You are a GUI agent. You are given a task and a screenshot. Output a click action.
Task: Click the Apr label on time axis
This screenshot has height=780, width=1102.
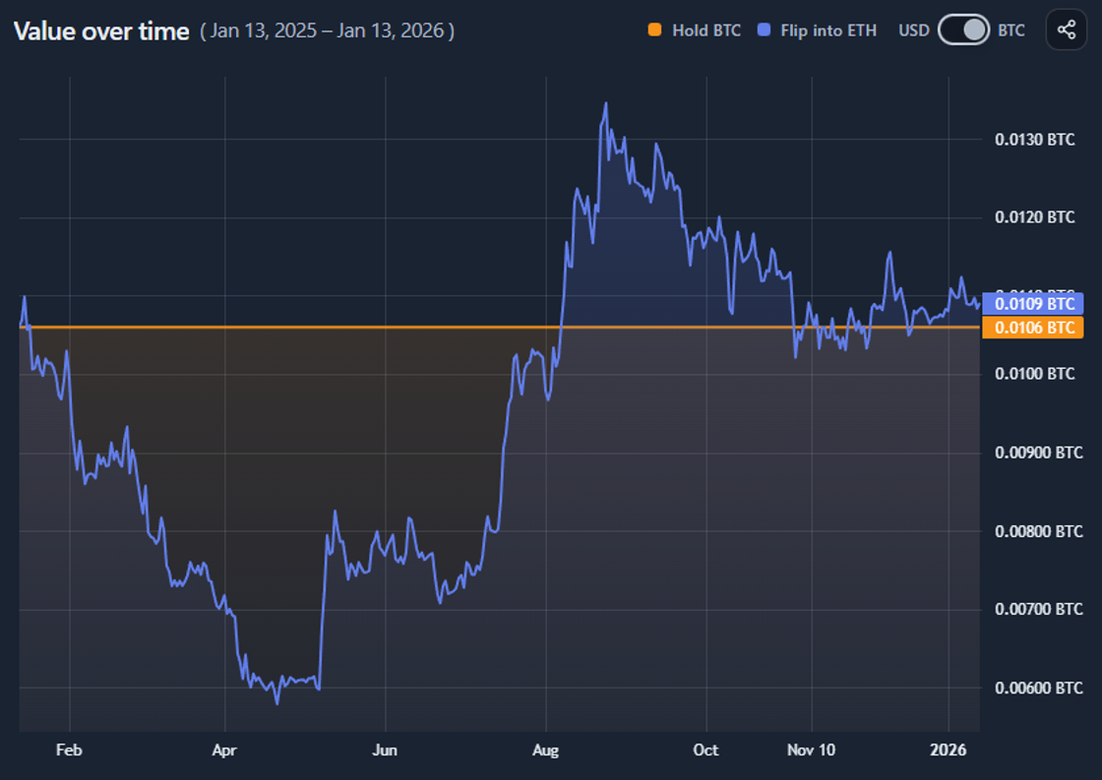224,750
